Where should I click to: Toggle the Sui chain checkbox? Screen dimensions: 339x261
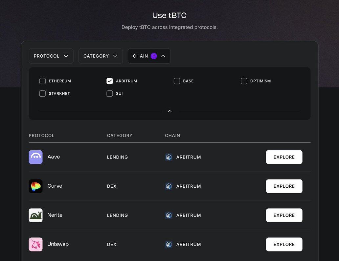[x=110, y=94]
